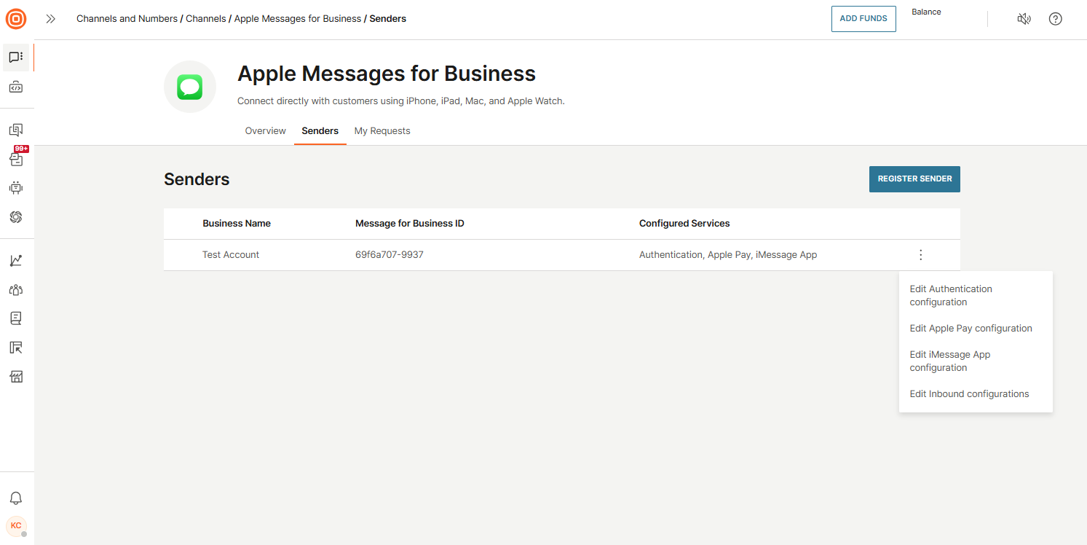Image resolution: width=1087 pixels, height=545 pixels.
Task: Open the People sidebar icon
Action: pos(16,289)
